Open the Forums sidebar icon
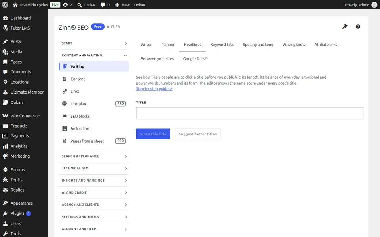 pyautogui.click(x=5, y=170)
